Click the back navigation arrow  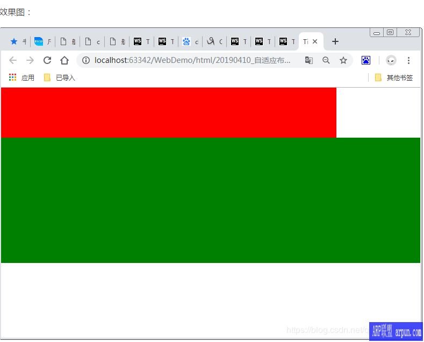[x=13, y=60]
